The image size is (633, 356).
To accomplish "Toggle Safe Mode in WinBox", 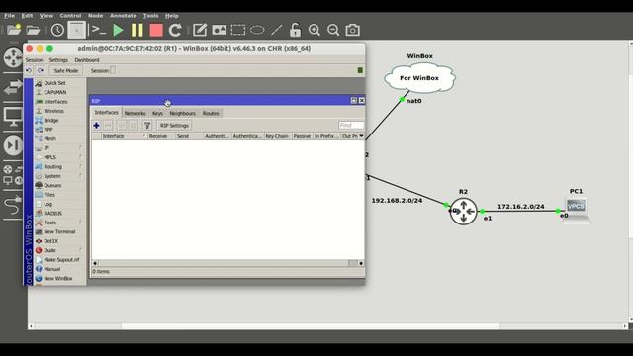I will (66, 70).
